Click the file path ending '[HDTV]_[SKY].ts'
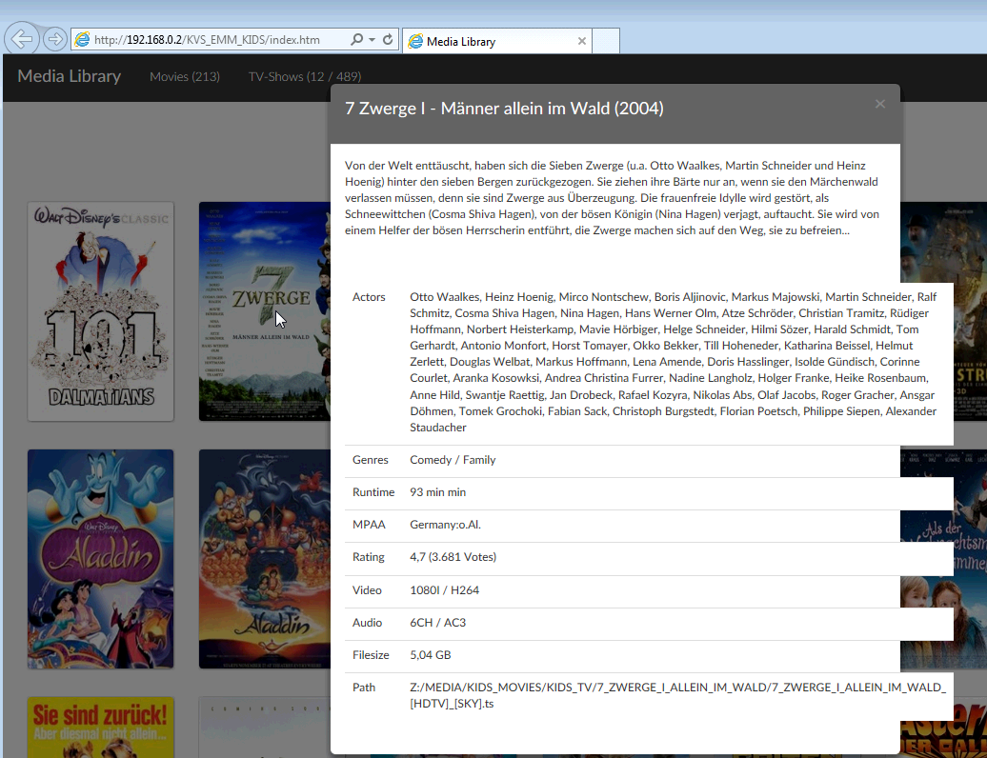The width and height of the screenshot is (987, 758). (678, 695)
